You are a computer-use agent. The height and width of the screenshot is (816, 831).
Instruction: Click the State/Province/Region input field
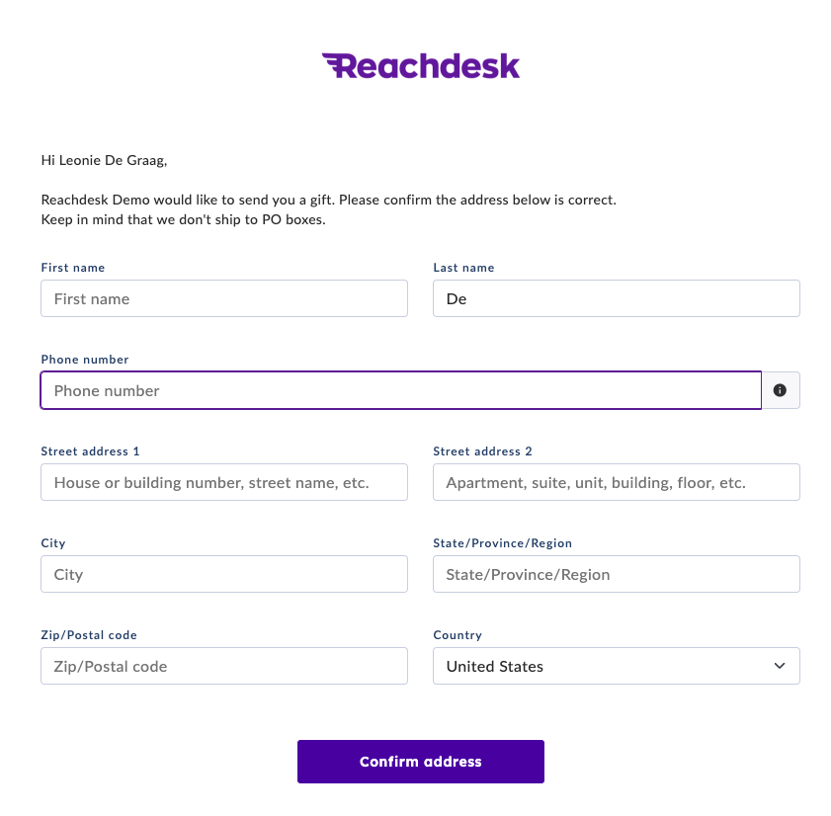point(617,574)
